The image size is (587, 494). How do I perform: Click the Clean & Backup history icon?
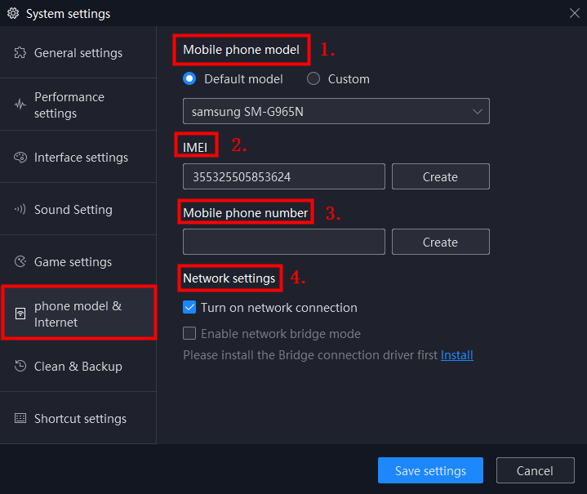[x=20, y=366]
